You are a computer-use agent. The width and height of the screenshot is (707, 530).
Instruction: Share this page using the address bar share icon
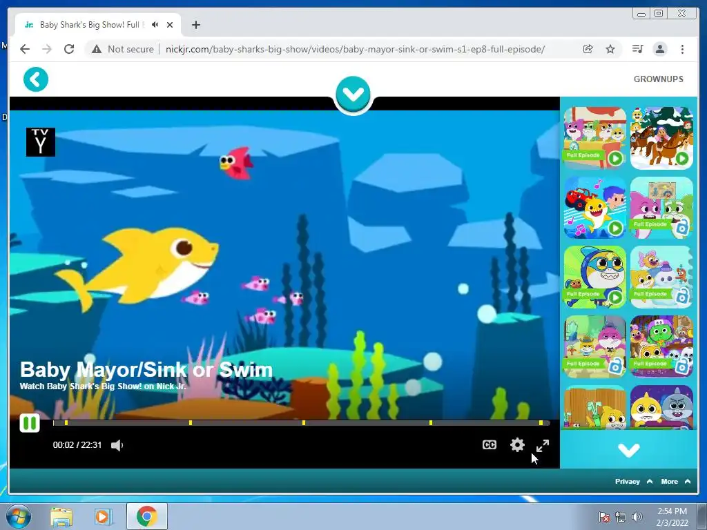(x=588, y=49)
